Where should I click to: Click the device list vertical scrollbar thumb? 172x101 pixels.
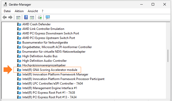pos(168,56)
